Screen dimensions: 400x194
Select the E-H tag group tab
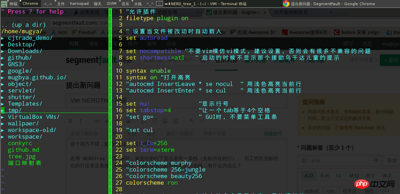pos(324,175)
